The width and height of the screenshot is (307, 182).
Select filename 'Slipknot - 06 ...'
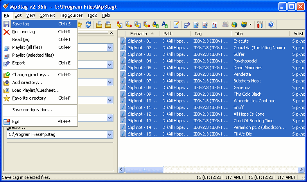142,74
